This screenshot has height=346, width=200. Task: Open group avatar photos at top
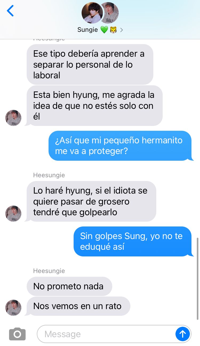pos(100,13)
